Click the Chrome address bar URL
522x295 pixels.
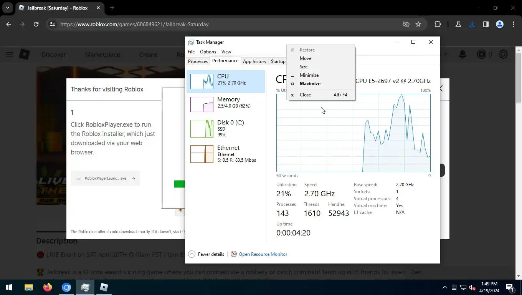pos(134,24)
